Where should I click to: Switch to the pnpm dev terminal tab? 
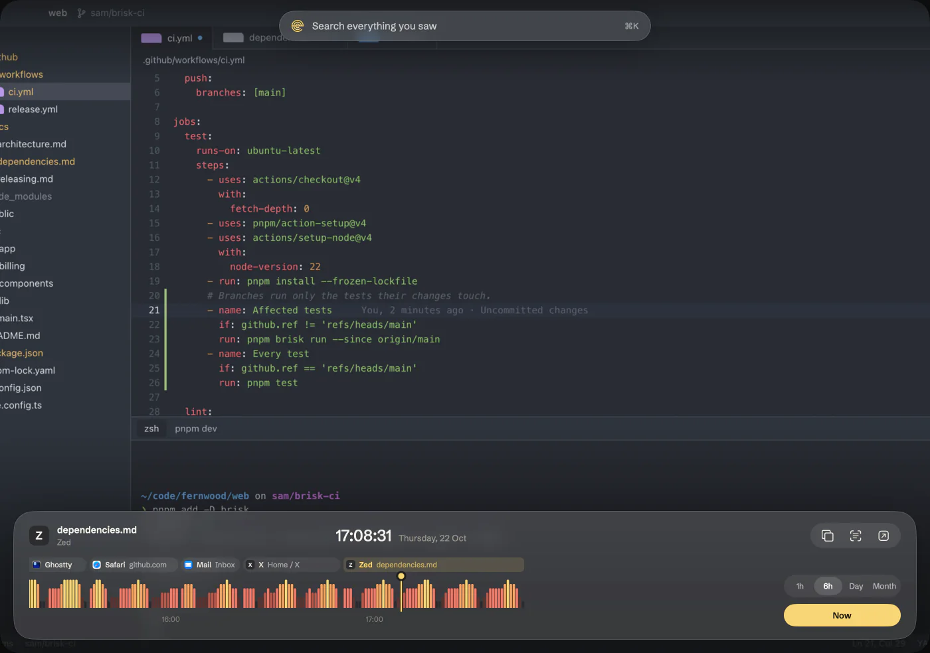click(196, 429)
